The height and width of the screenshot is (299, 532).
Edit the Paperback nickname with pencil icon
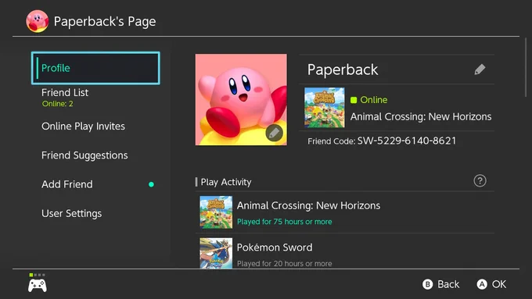click(x=480, y=69)
